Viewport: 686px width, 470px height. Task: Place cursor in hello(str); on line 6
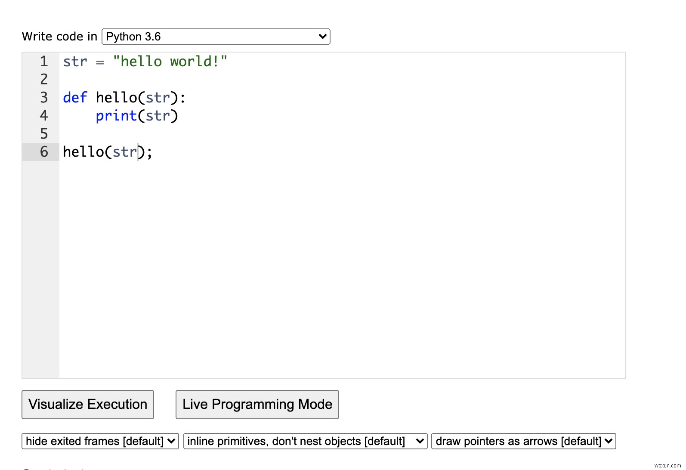coord(108,152)
